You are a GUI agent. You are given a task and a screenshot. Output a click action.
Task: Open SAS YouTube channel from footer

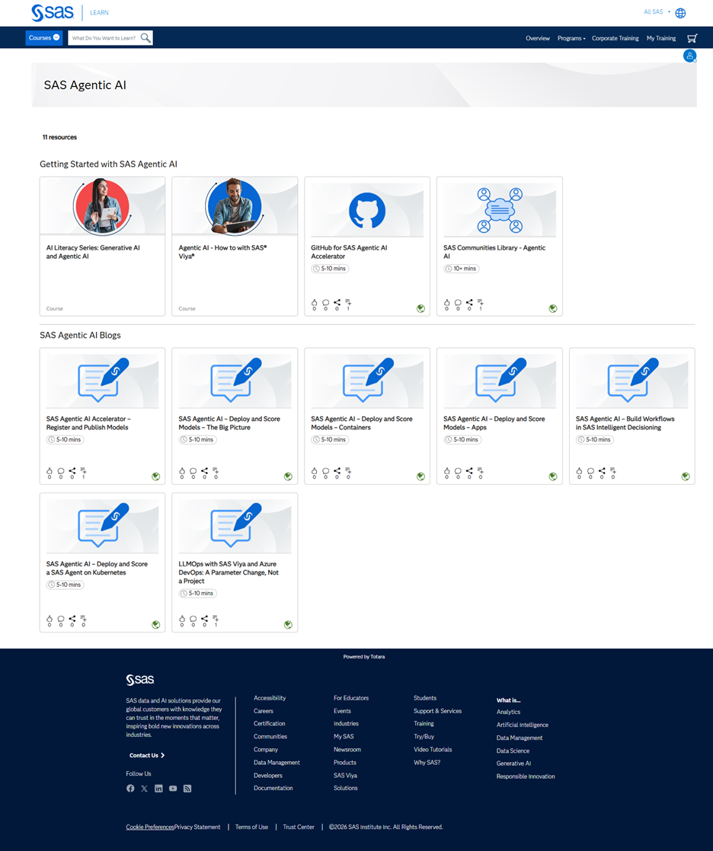(x=173, y=789)
